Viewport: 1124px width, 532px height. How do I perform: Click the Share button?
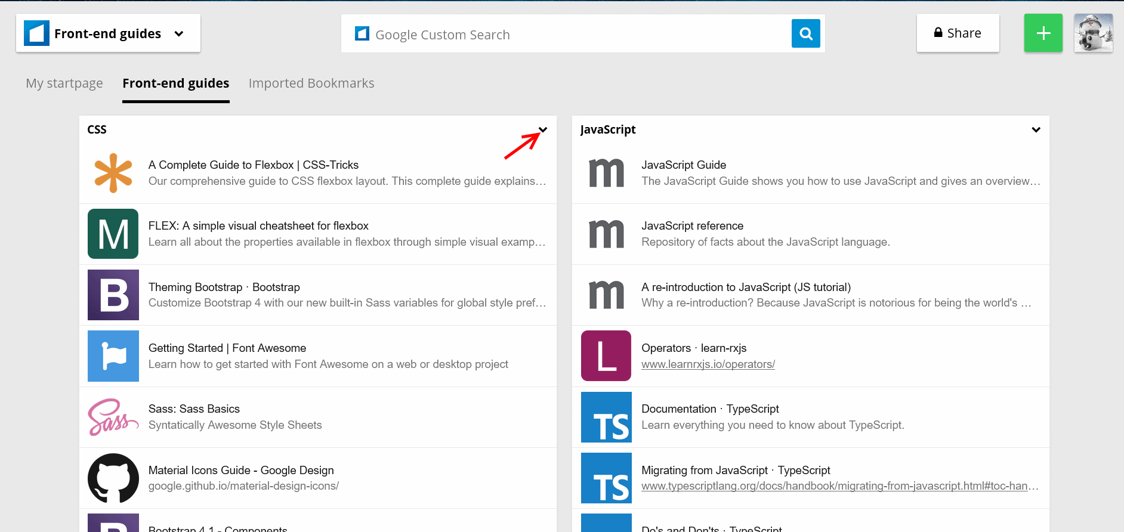[958, 33]
